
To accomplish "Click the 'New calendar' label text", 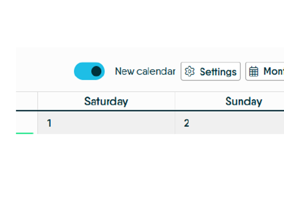I will pyautogui.click(x=145, y=71).
